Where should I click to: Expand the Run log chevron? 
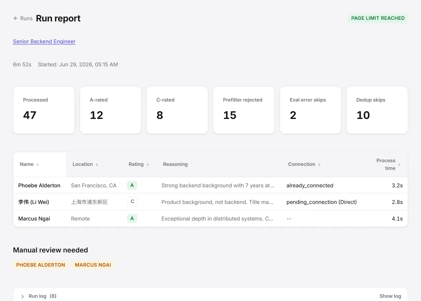tap(23, 296)
